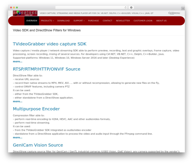The height and width of the screenshot is (164, 193).
Task: Open the NEWSLETTER menu item
Action: tap(123, 21)
